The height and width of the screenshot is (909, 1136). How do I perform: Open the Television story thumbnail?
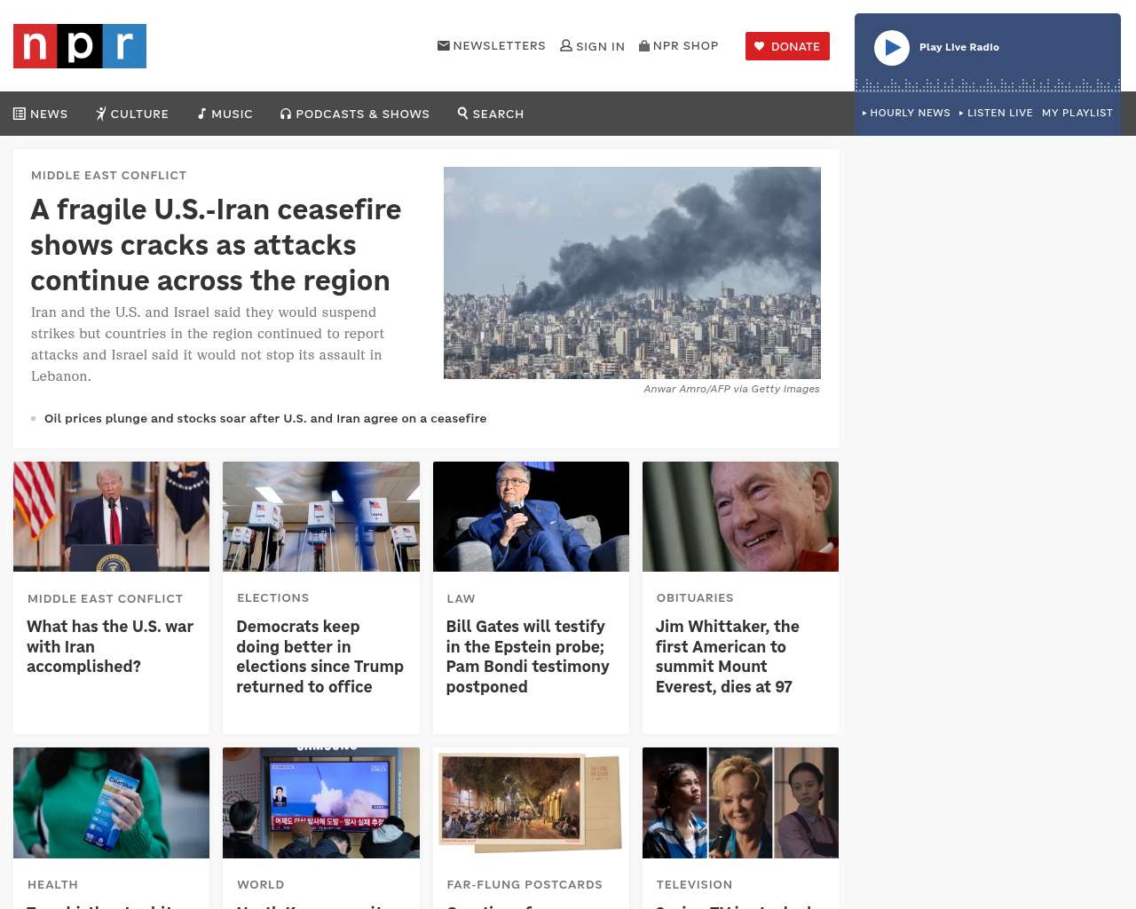click(740, 802)
